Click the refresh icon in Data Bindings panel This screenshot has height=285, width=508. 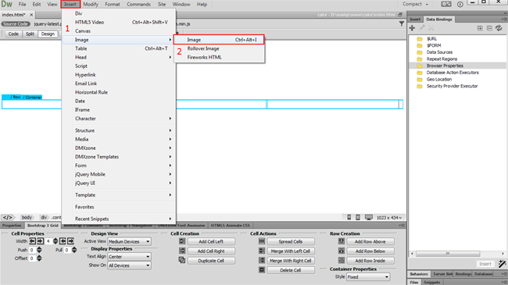coord(499,28)
